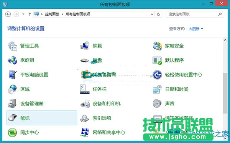Expand the address bar history dropdown
Screen dimensions: 230x143
[x=152, y=14]
